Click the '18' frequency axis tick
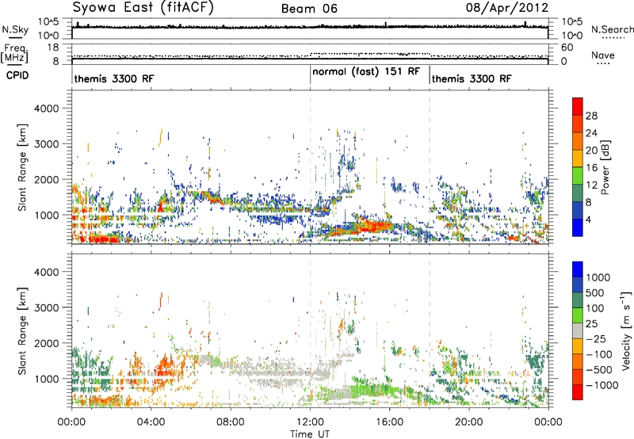 click(53, 48)
